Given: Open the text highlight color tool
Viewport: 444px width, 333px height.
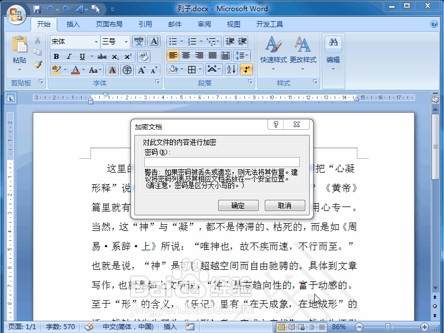Looking at the screenshot, I should tap(55, 69).
